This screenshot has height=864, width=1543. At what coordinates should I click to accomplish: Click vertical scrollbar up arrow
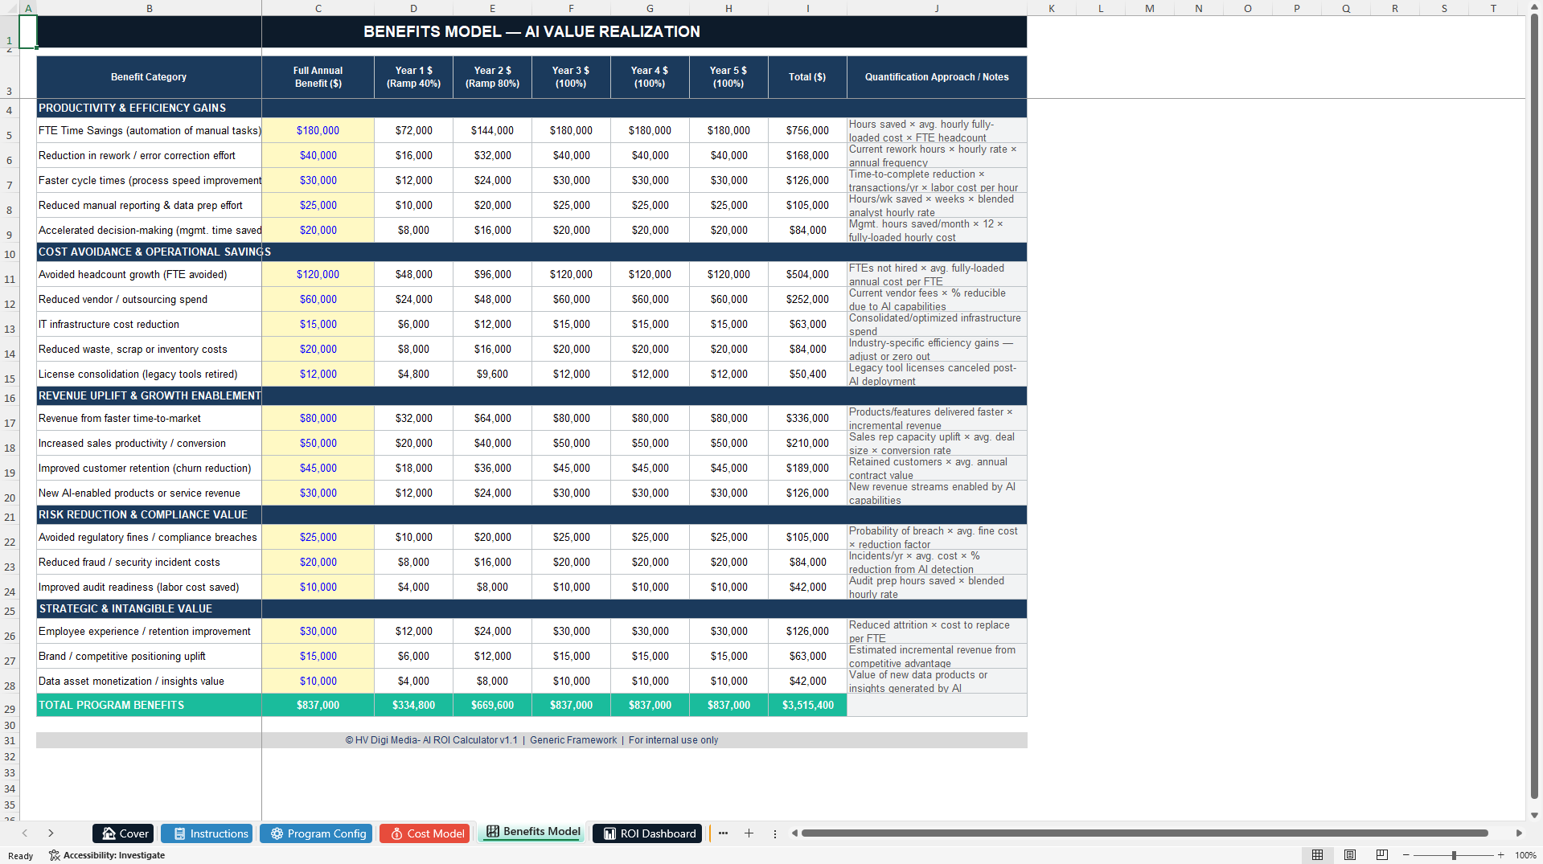1534,8
